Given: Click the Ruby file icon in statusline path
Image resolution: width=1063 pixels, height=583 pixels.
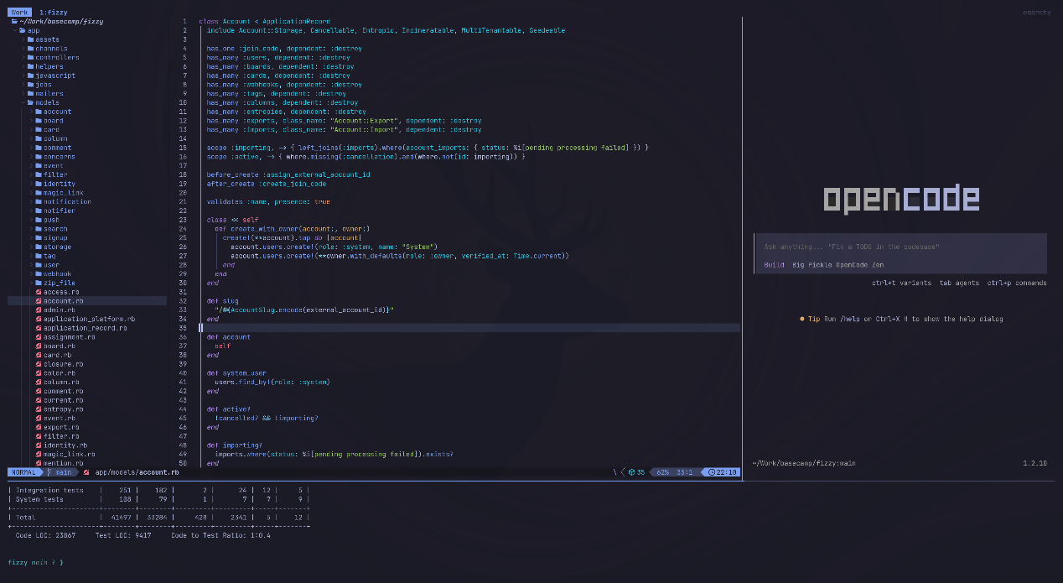Looking at the screenshot, I should point(86,472).
